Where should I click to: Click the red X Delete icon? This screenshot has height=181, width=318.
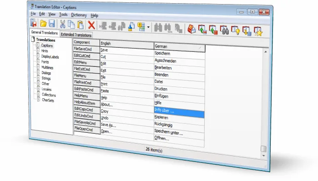pyautogui.click(x=91, y=25)
